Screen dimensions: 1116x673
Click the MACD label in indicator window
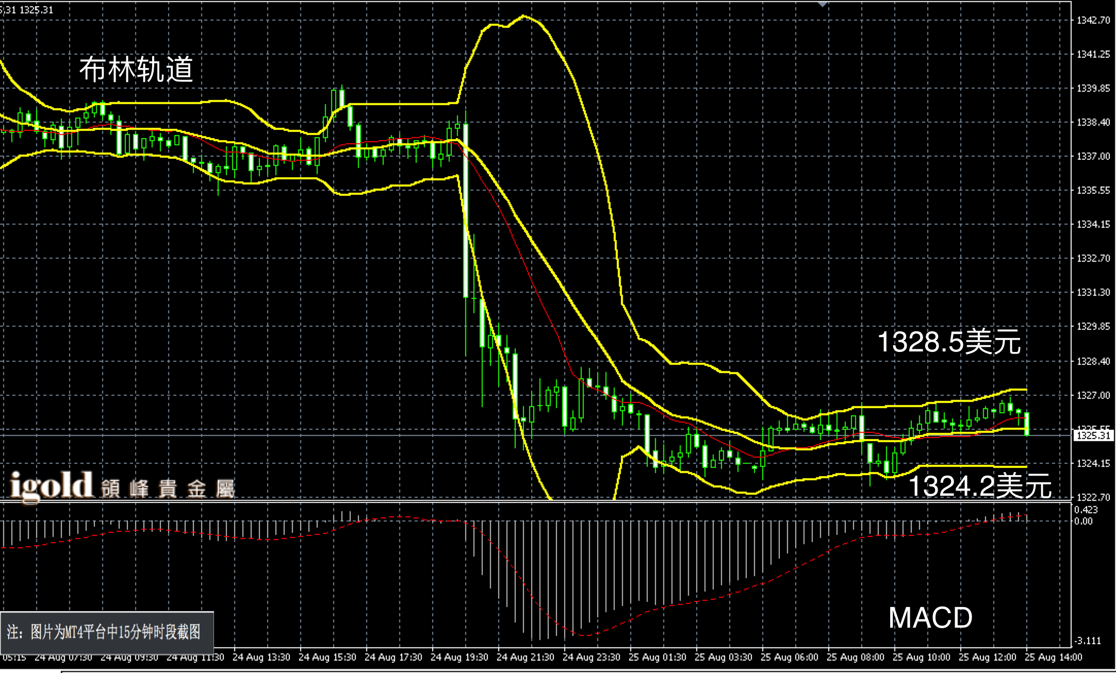pos(930,617)
